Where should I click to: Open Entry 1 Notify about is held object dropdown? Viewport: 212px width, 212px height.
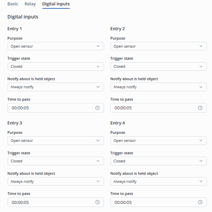tap(56, 87)
